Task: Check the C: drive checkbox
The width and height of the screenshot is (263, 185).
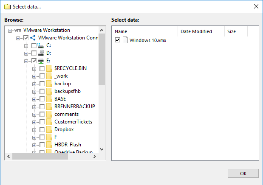Action: (x=34, y=45)
